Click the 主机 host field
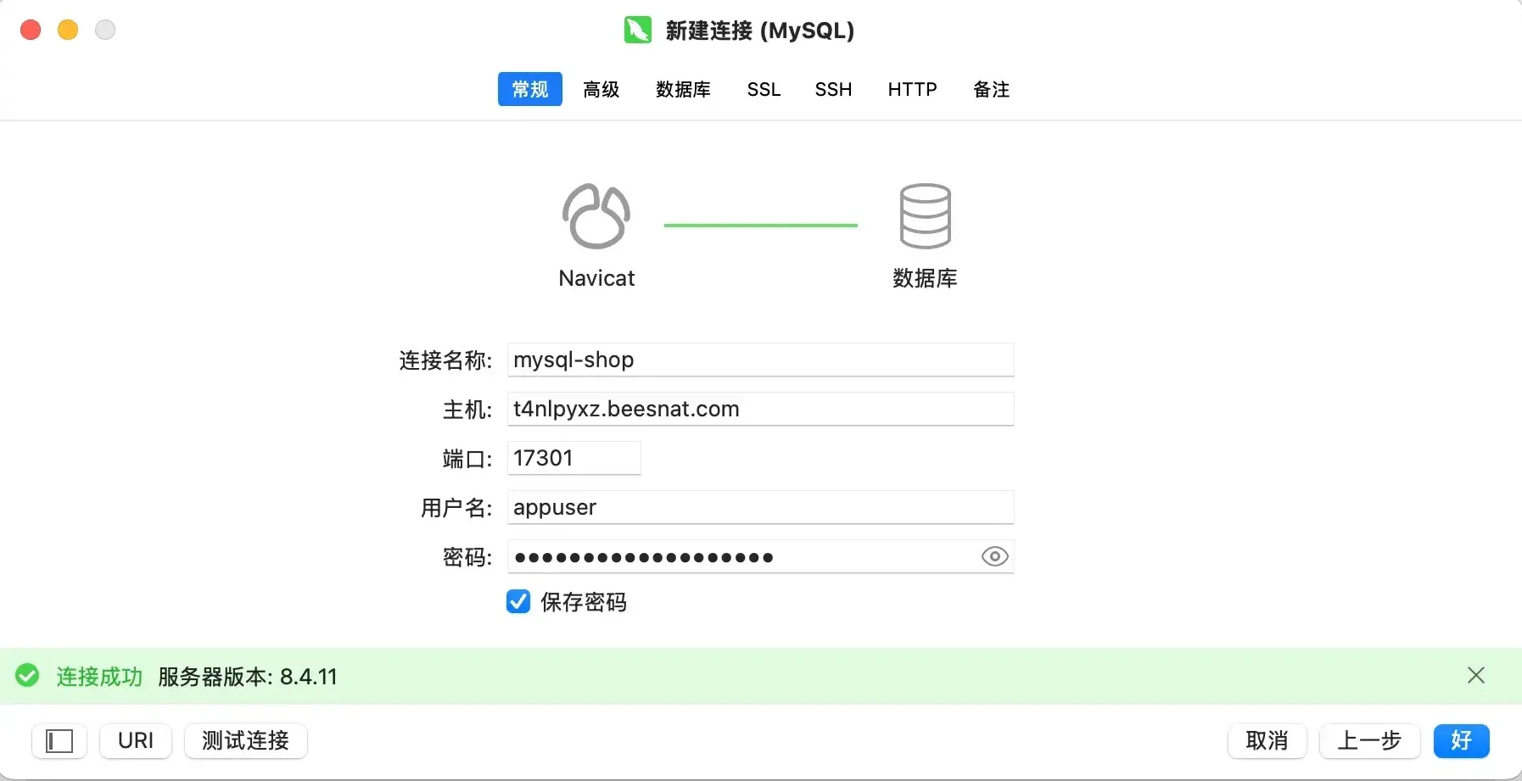Image resolution: width=1522 pixels, height=781 pixels. tap(760, 409)
